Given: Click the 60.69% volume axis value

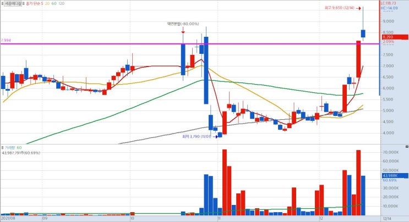Looking at the screenshot, I should tap(390, 180).
